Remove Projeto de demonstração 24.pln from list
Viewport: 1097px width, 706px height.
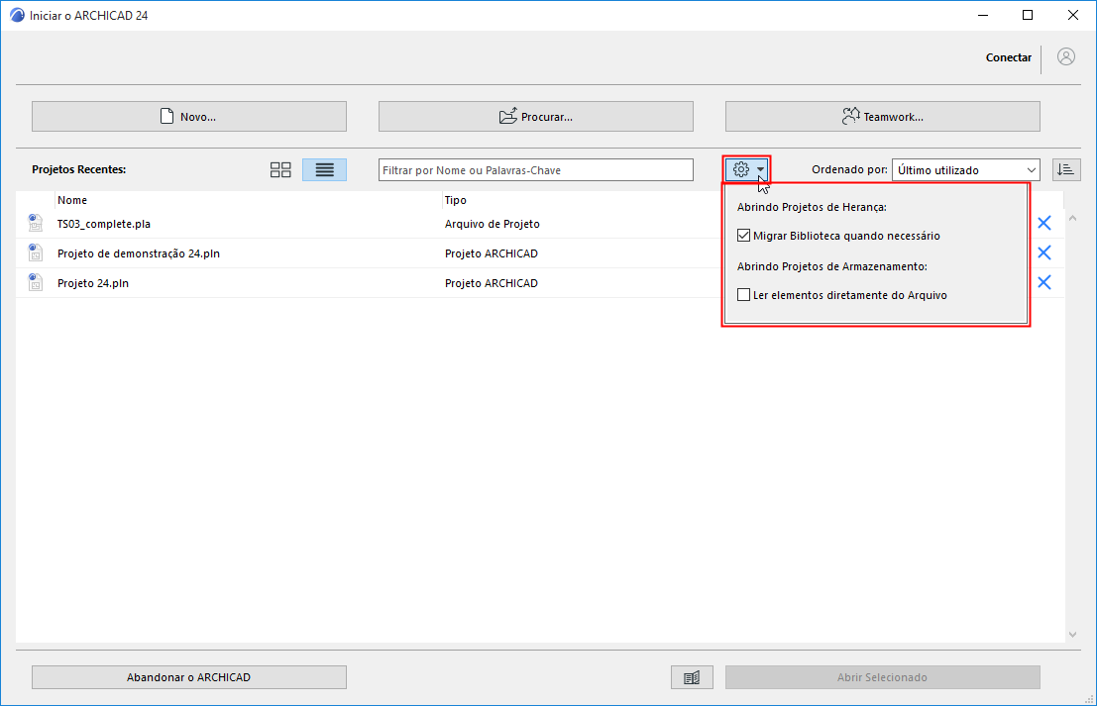tap(1043, 252)
